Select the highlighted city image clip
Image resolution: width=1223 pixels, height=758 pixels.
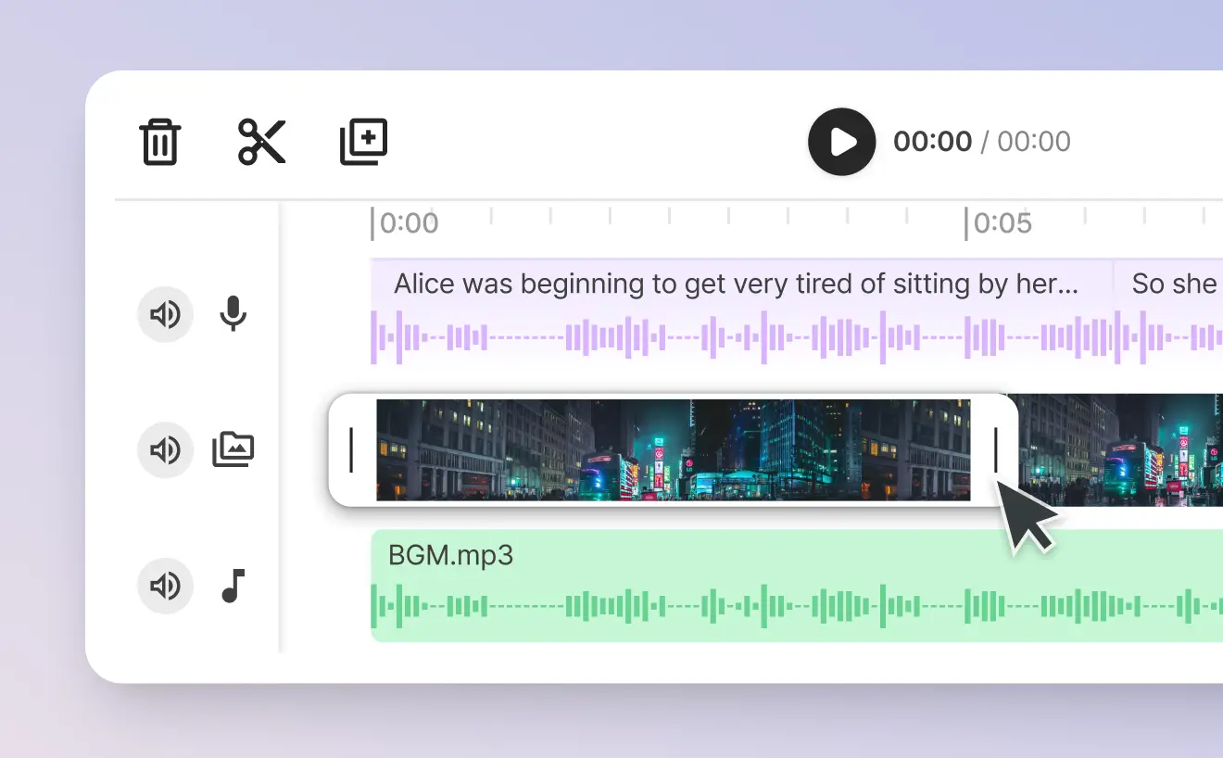(674, 450)
